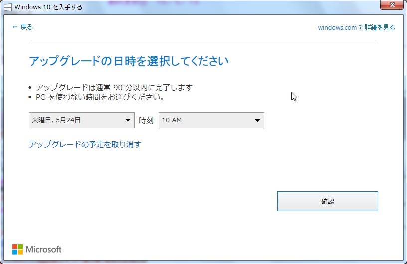Go back using the 戻る link

coord(22,27)
